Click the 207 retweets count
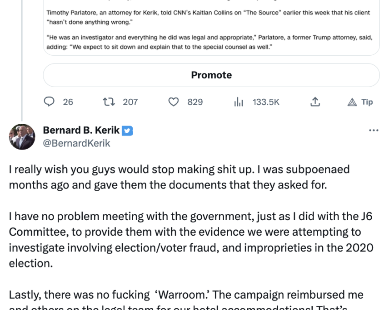The width and height of the screenshot is (384, 310). [130, 102]
